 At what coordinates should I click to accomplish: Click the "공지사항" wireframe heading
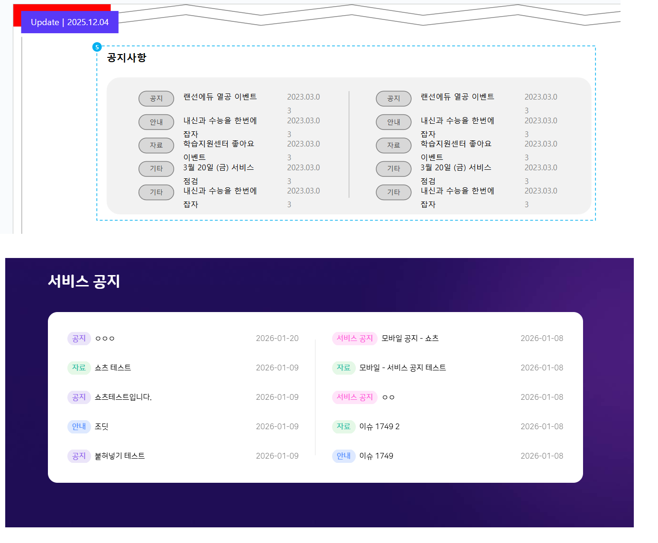point(127,58)
